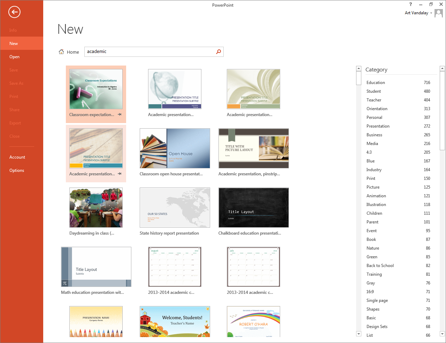The image size is (446, 343).
Task: Click the user account avatar picture
Action: tap(439, 13)
